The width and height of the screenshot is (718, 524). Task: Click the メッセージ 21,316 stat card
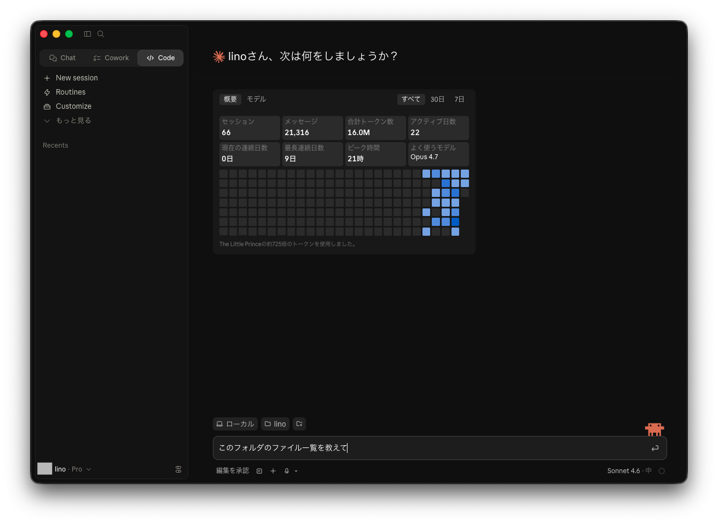(312, 127)
